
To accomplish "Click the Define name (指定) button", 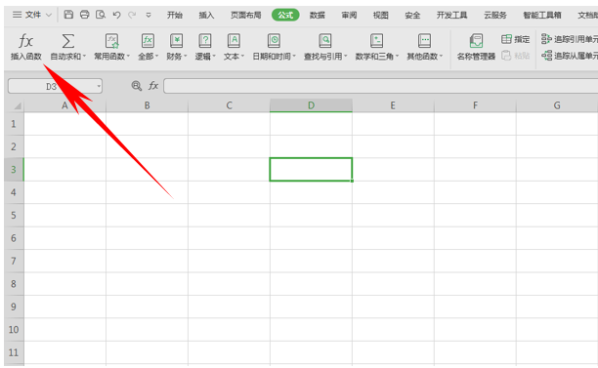I will (515, 39).
